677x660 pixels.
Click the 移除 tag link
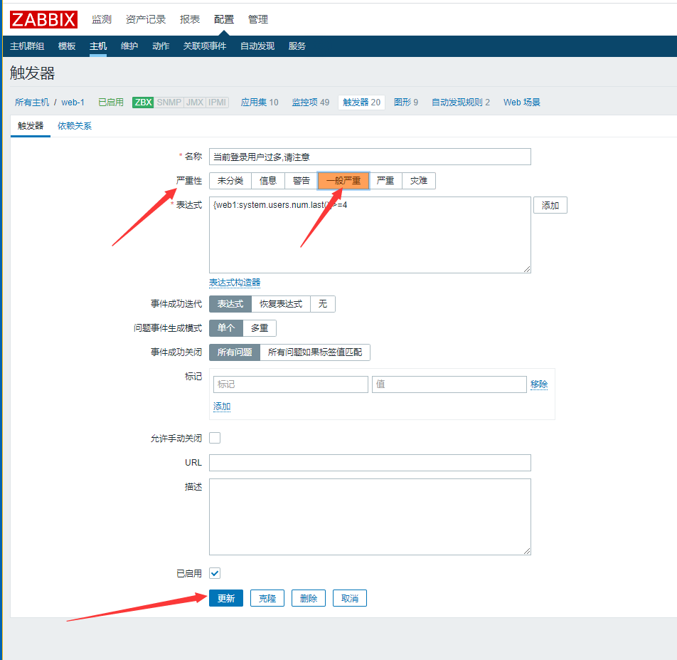click(539, 384)
